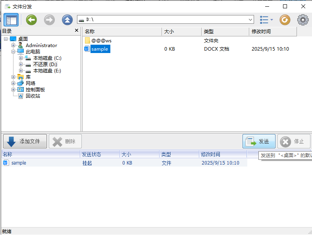The image size is (312, 235).
Task: Expand the 控制面板 tree node
Action: pos(13,90)
